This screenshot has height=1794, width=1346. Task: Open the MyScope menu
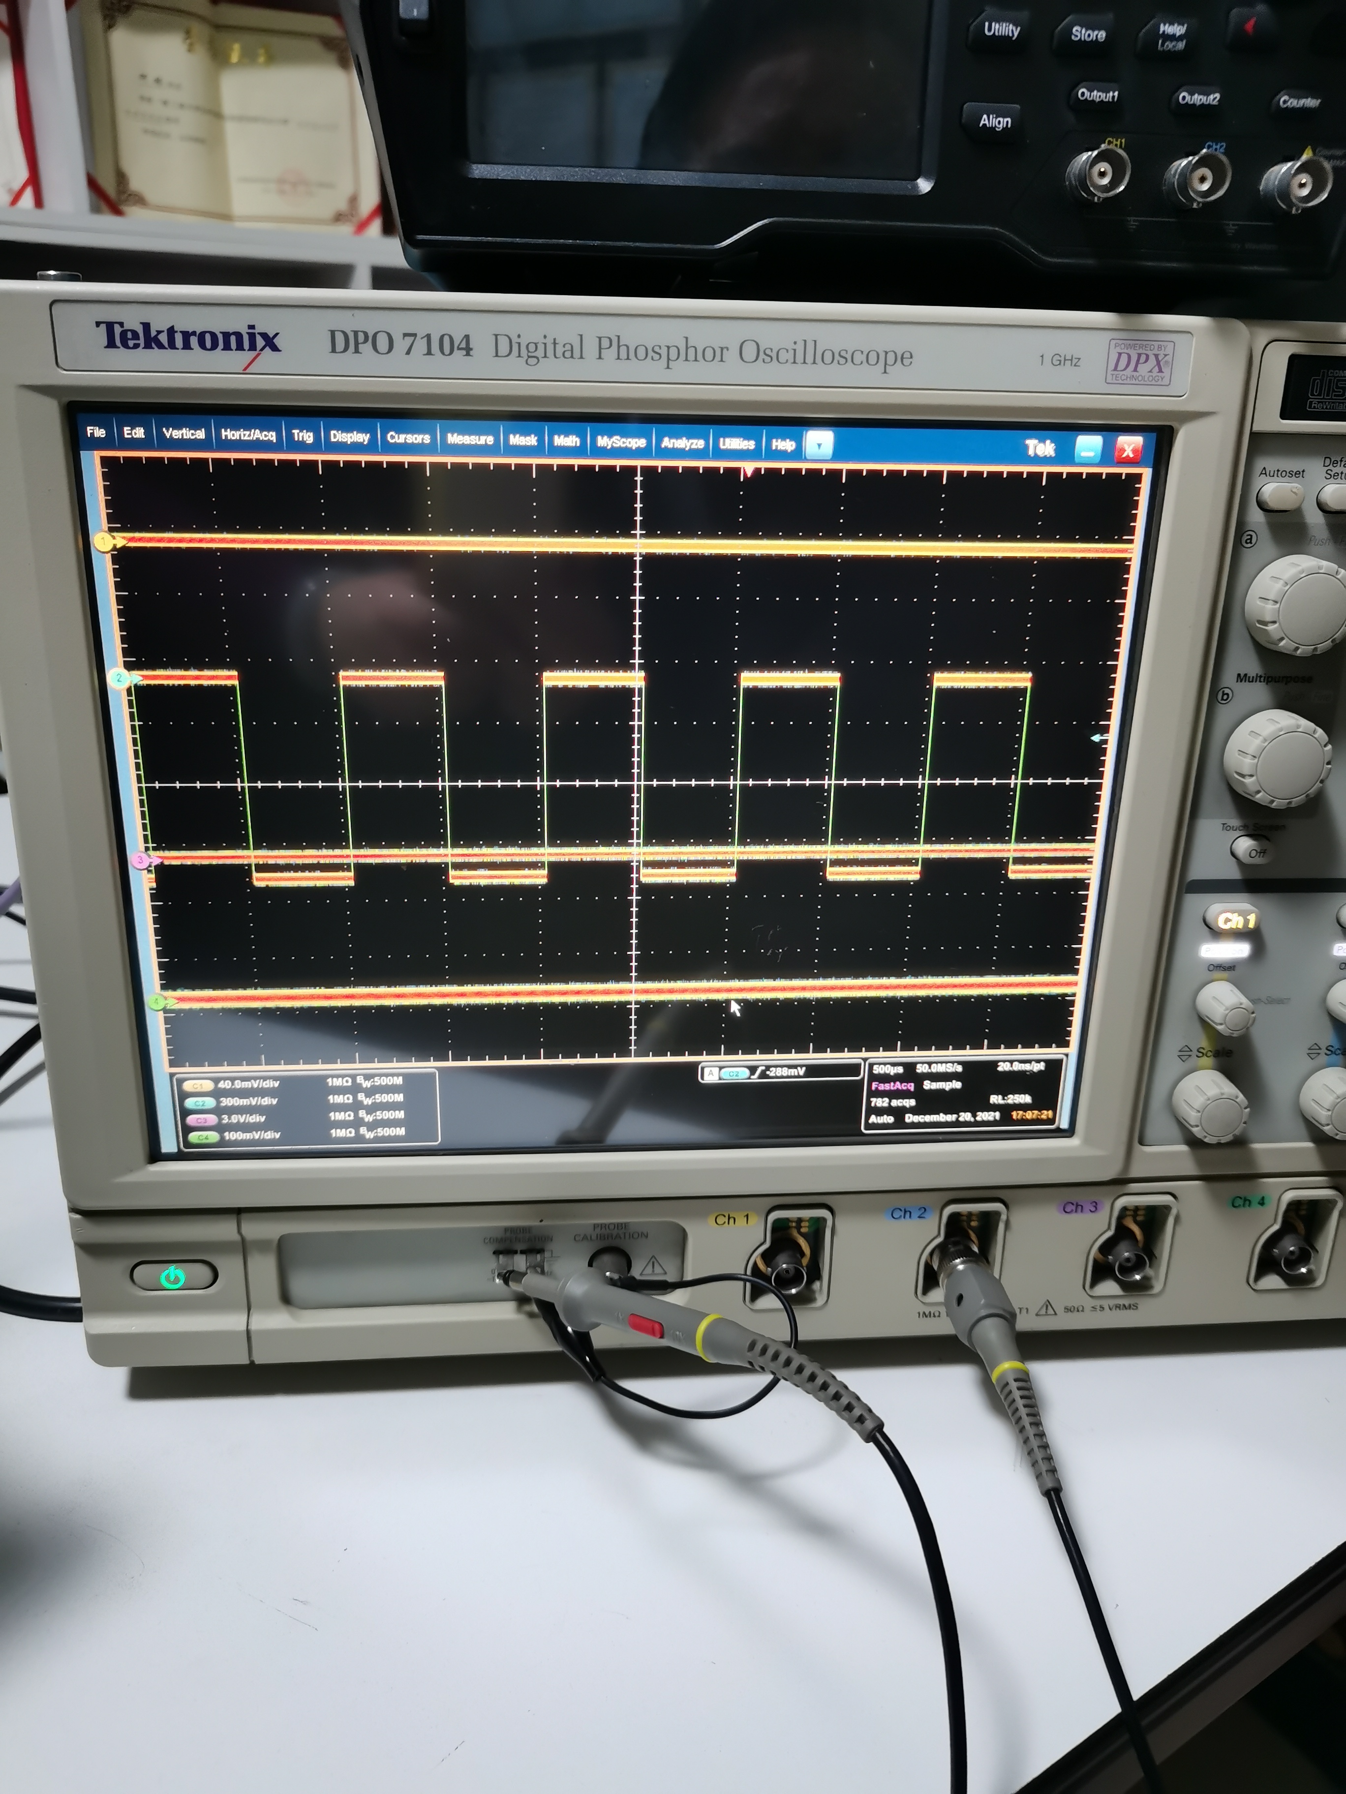[621, 441]
